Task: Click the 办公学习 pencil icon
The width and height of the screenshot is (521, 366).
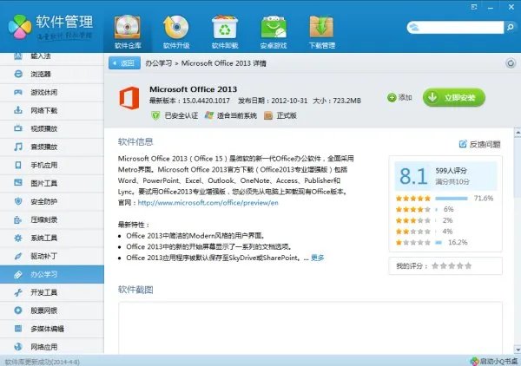Action: click(x=18, y=274)
